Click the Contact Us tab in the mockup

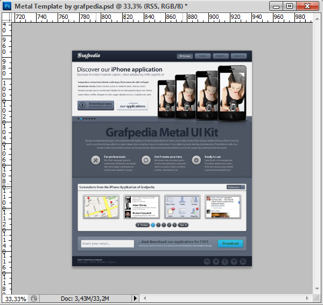pos(238,56)
